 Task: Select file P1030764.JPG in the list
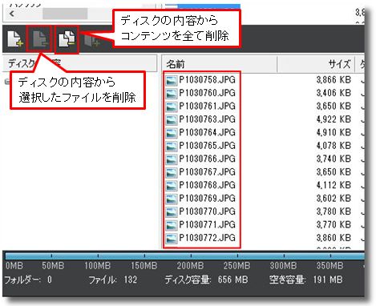(207, 132)
